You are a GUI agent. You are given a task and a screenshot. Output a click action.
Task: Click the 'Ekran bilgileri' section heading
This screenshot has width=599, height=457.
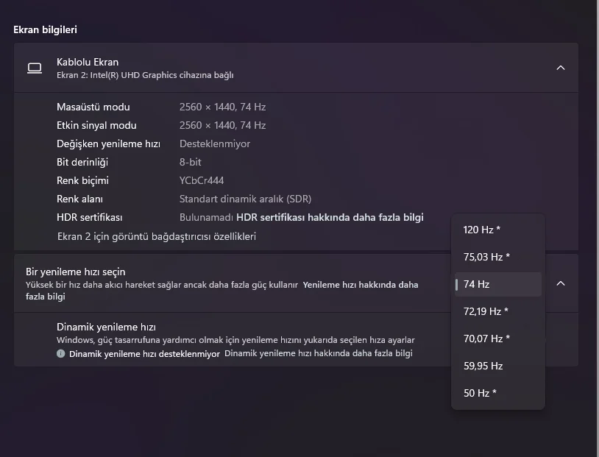[45, 29]
